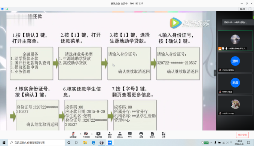Open File Explorer from the taskbar
This screenshot has height=146, width=254.
(x=85, y=143)
